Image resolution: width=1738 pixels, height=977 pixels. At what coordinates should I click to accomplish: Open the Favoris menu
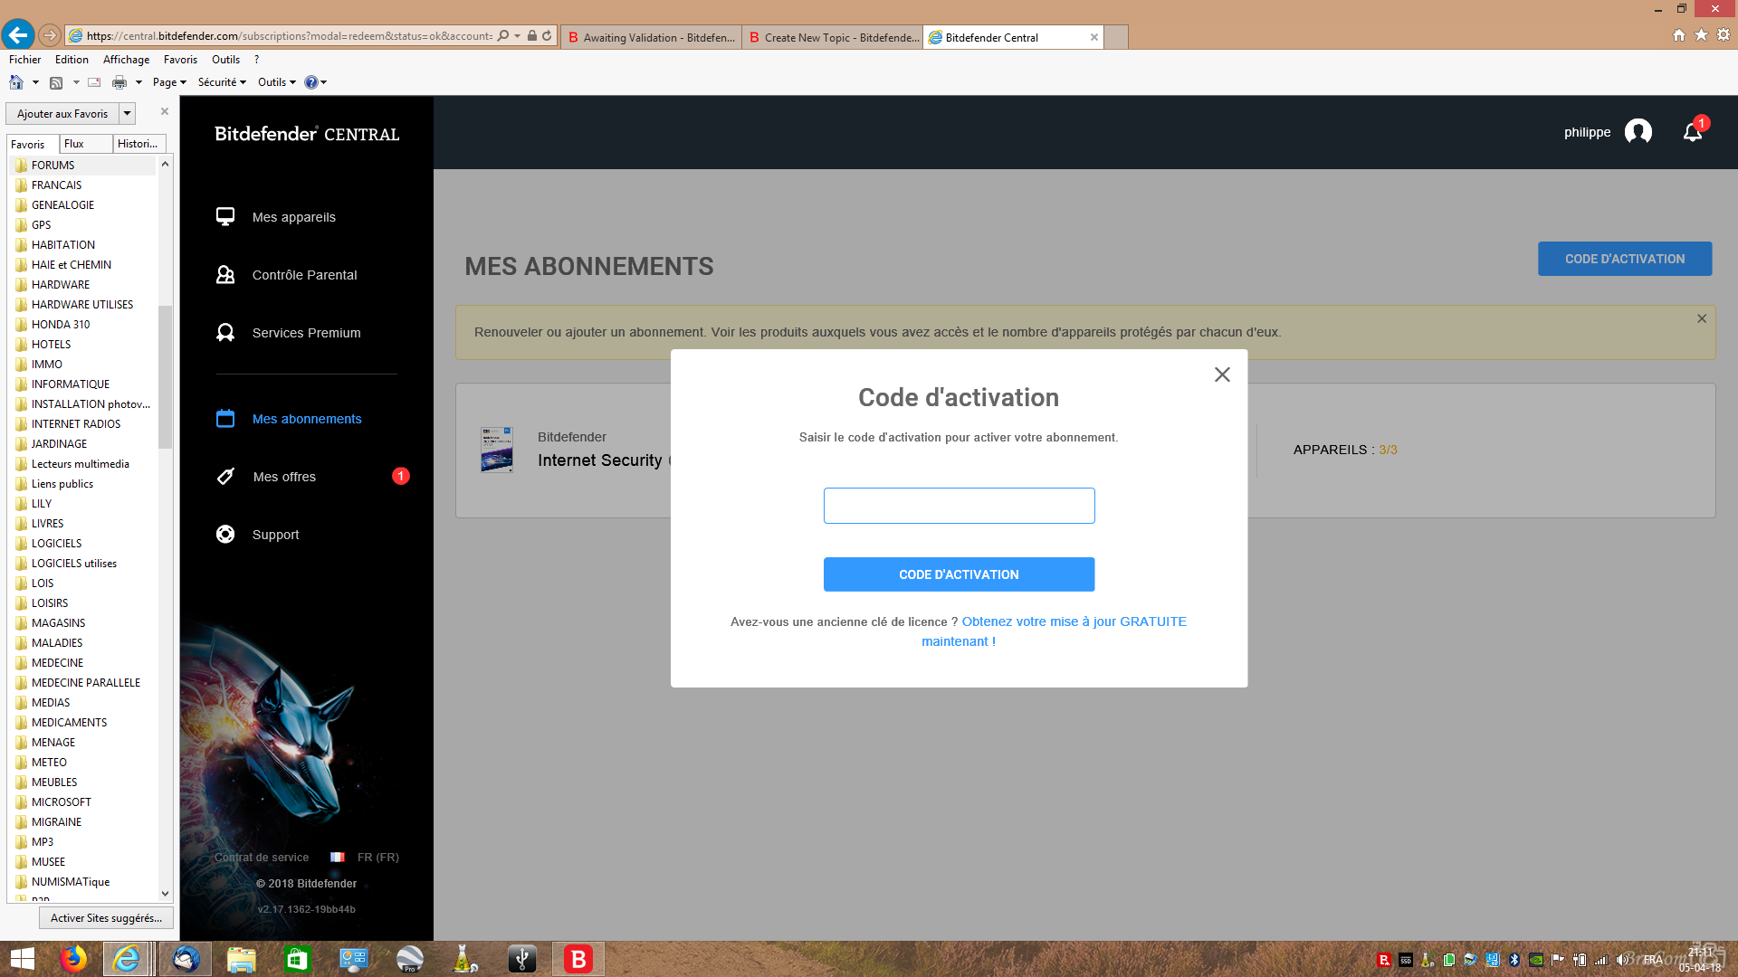(x=180, y=60)
